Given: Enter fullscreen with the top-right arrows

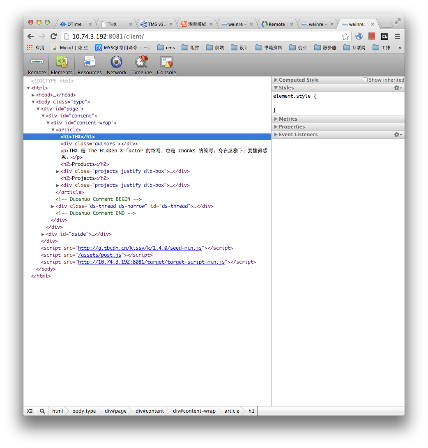Looking at the screenshot, I should click(397, 21).
